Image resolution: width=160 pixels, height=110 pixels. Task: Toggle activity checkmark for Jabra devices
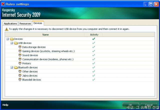click(x=93, y=76)
